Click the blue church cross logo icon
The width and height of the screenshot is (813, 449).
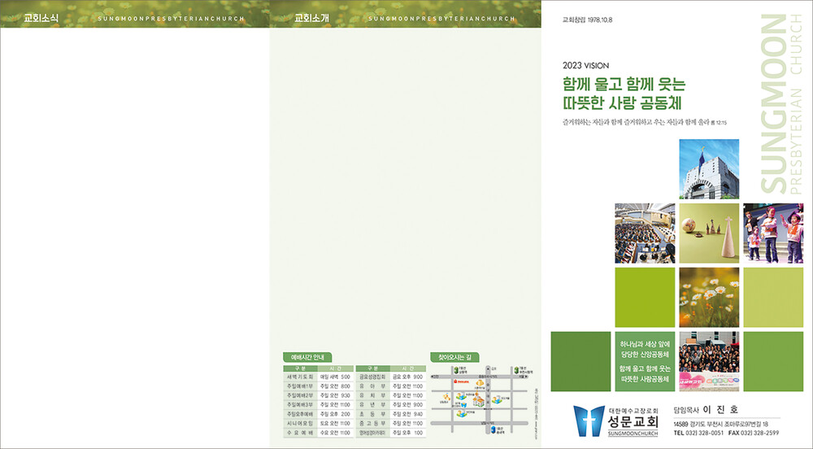589,421
